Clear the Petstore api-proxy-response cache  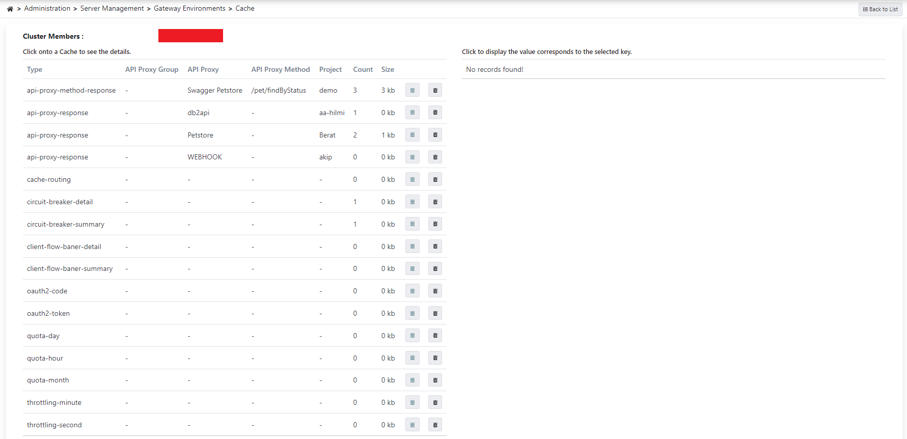click(x=435, y=135)
